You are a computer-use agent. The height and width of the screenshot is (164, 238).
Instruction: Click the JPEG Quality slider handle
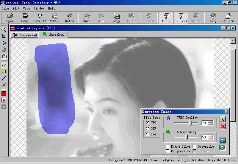click(x=191, y=123)
